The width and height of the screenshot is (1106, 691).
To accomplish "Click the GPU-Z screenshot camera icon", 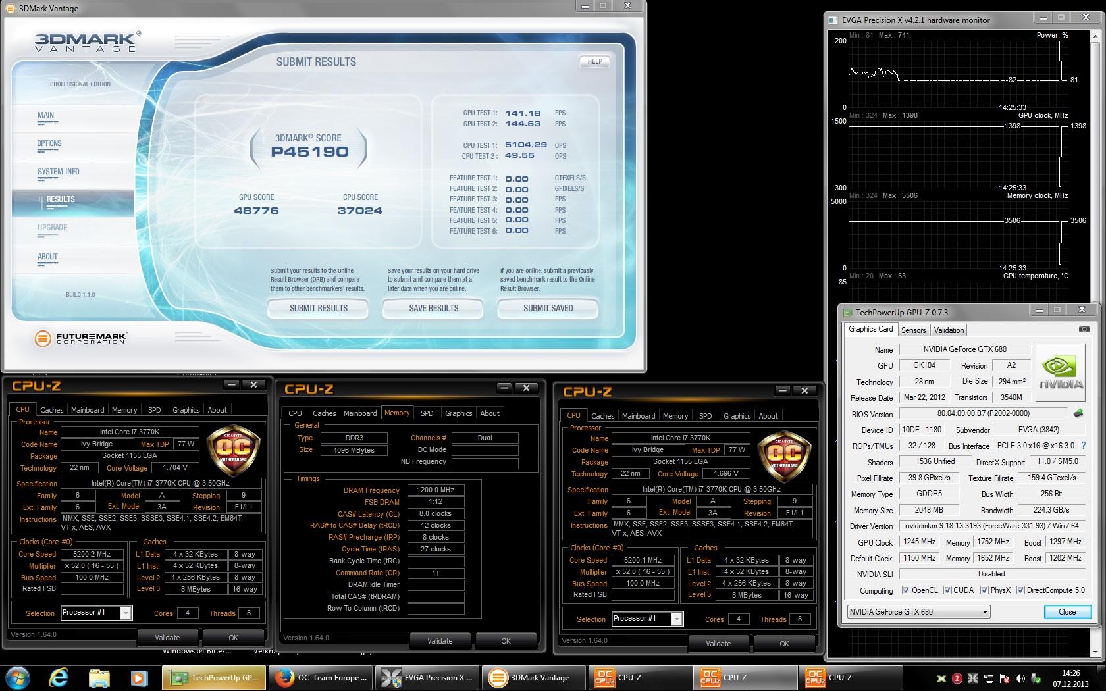I will 1084,329.
